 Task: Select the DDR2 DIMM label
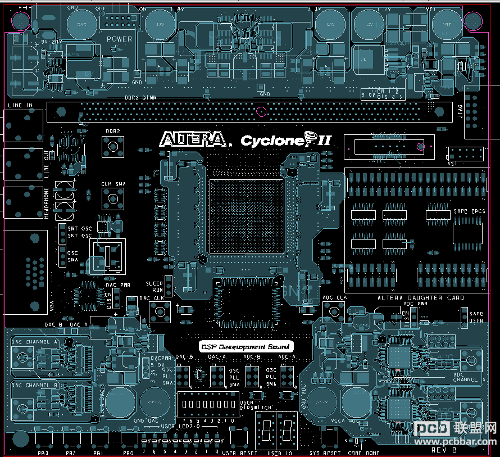140,98
